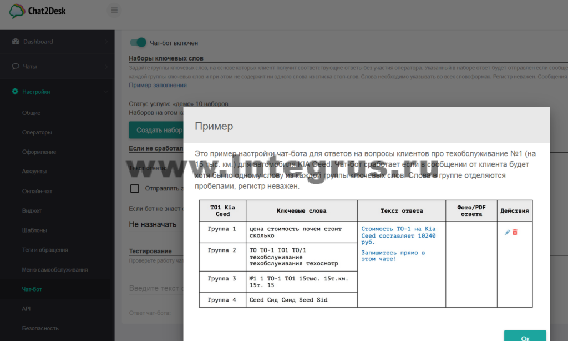Click the Текст ответа column header

tap(402, 211)
